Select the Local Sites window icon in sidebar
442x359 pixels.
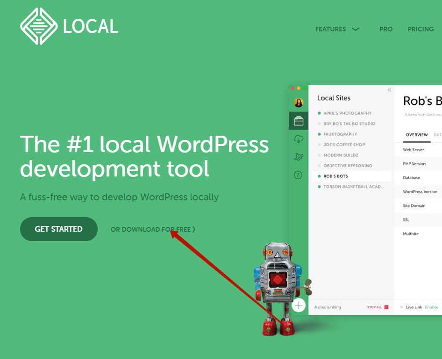(299, 121)
